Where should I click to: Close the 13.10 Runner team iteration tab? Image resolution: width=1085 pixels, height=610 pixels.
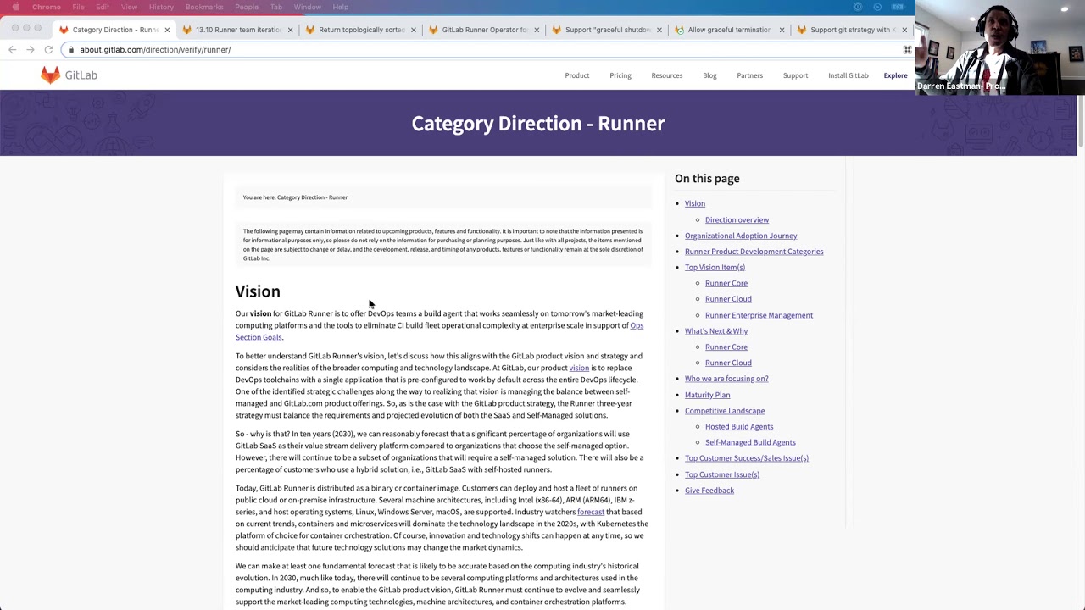point(290,30)
